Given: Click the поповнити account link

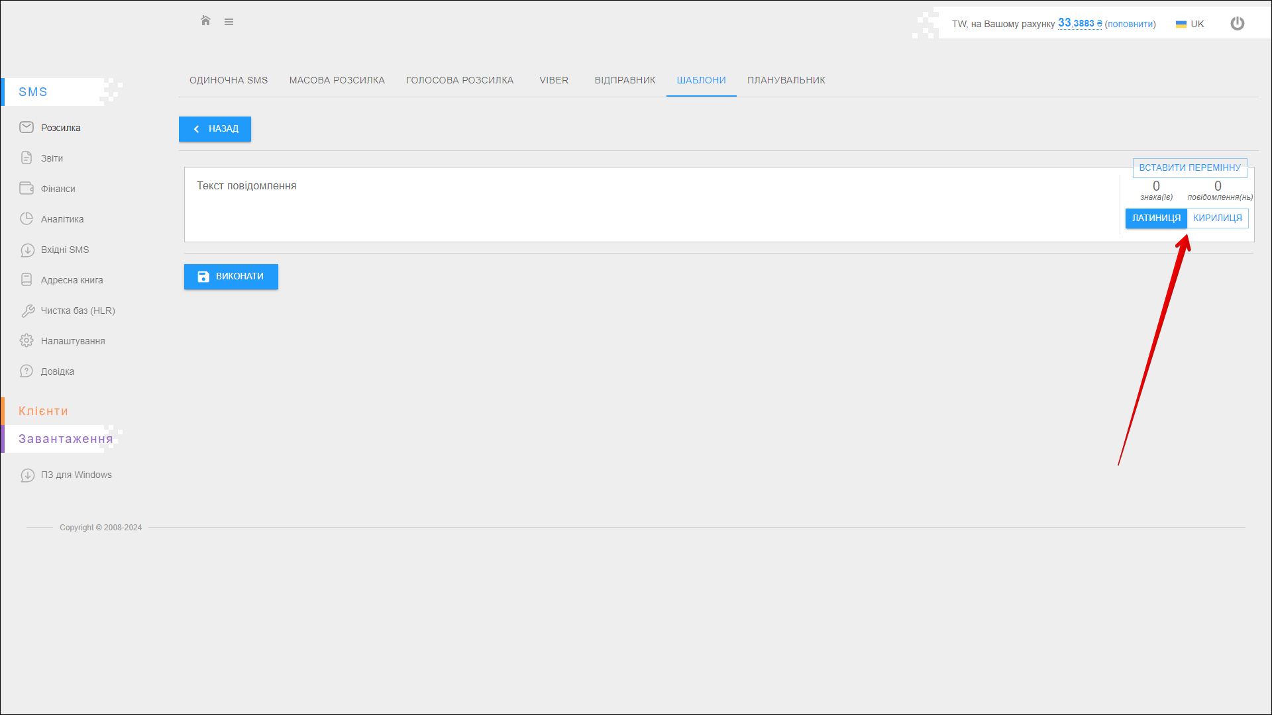Looking at the screenshot, I should coord(1130,24).
